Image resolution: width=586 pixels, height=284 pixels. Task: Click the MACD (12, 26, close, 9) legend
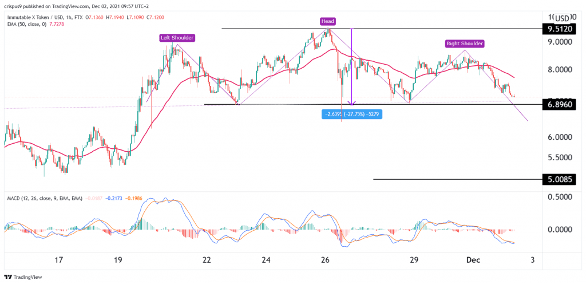click(x=45, y=199)
